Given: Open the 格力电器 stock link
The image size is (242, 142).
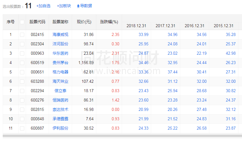Looking at the screenshot, I should (x=60, y=72).
